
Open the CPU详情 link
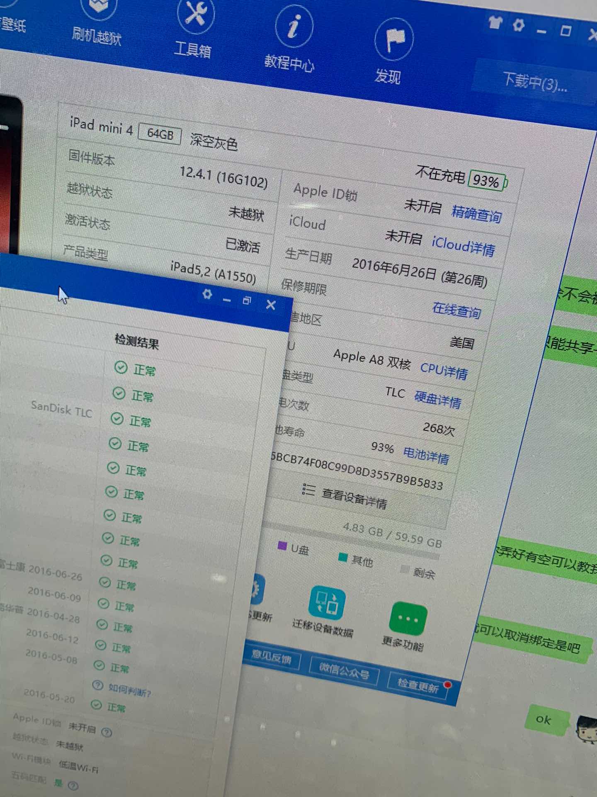click(x=444, y=370)
